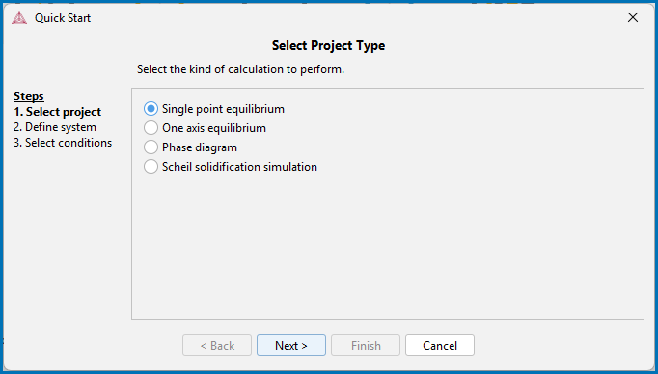Close the Quick Start dialog with X
The width and height of the screenshot is (658, 374).
coord(632,17)
